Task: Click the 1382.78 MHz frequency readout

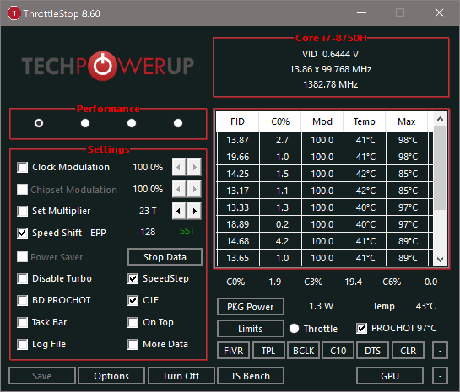Action: coord(330,85)
